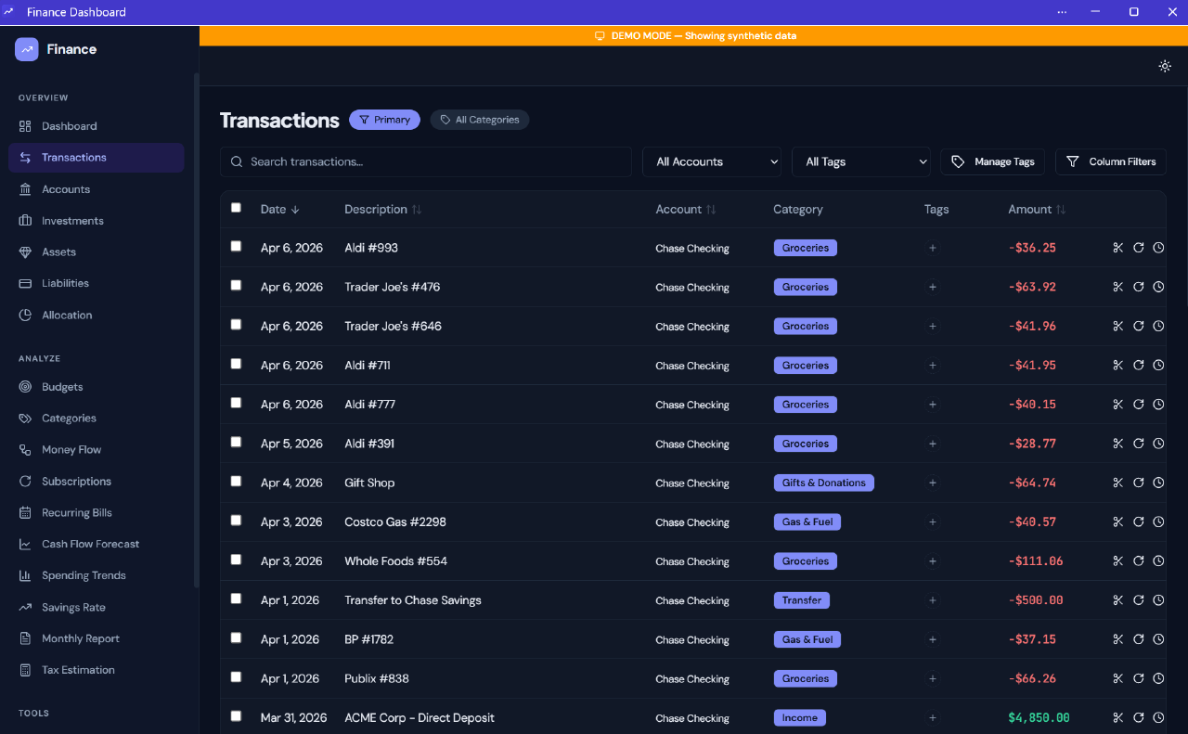The height and width of the screenshot is (734, 1188).
Task: Open the All Accounts dropdown
Action: (x=712, y=161)
